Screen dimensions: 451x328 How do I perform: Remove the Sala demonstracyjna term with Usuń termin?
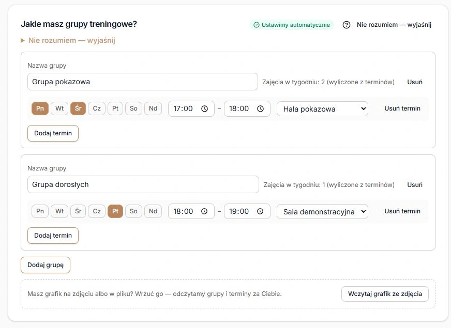click(x=402, y=211)
